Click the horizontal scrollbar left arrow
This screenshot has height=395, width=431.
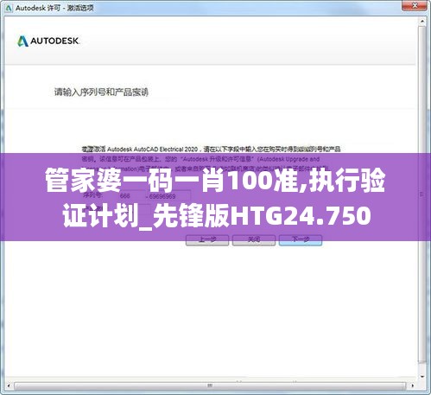tap(9, 385)
